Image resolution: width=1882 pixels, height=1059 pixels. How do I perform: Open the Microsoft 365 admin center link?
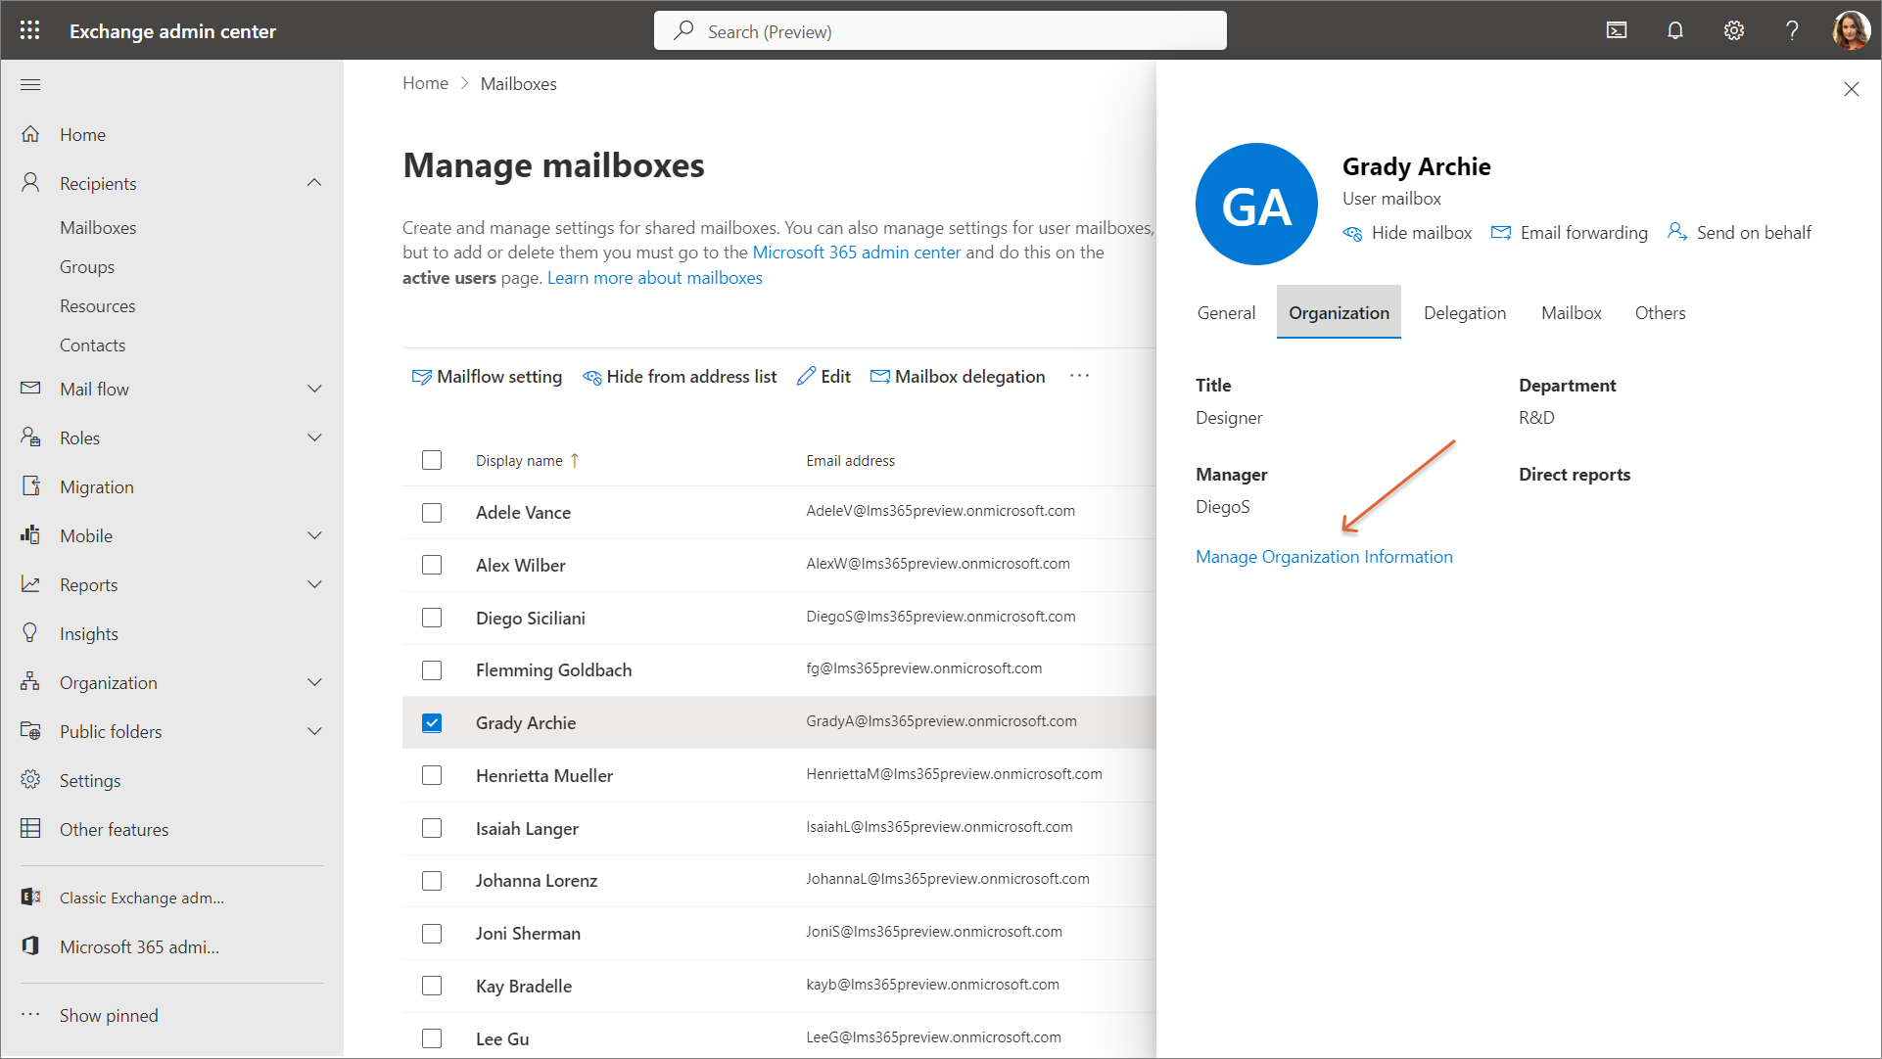(x=856, y=253)
